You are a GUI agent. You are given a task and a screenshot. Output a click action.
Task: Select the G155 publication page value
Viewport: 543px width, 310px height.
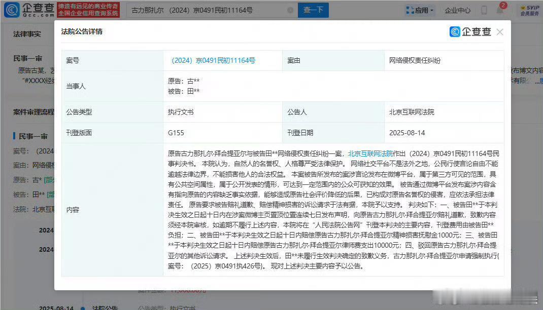coord(176,133)
